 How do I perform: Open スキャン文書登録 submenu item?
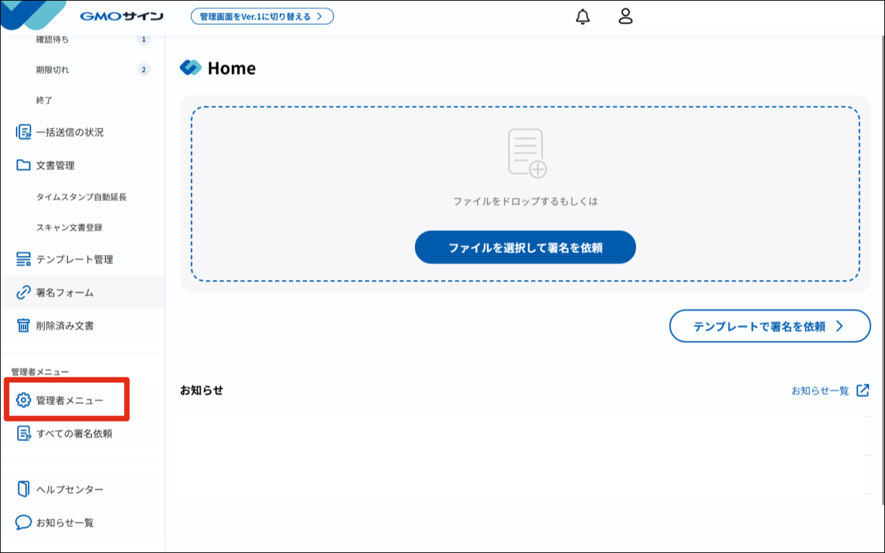(69, 227)
